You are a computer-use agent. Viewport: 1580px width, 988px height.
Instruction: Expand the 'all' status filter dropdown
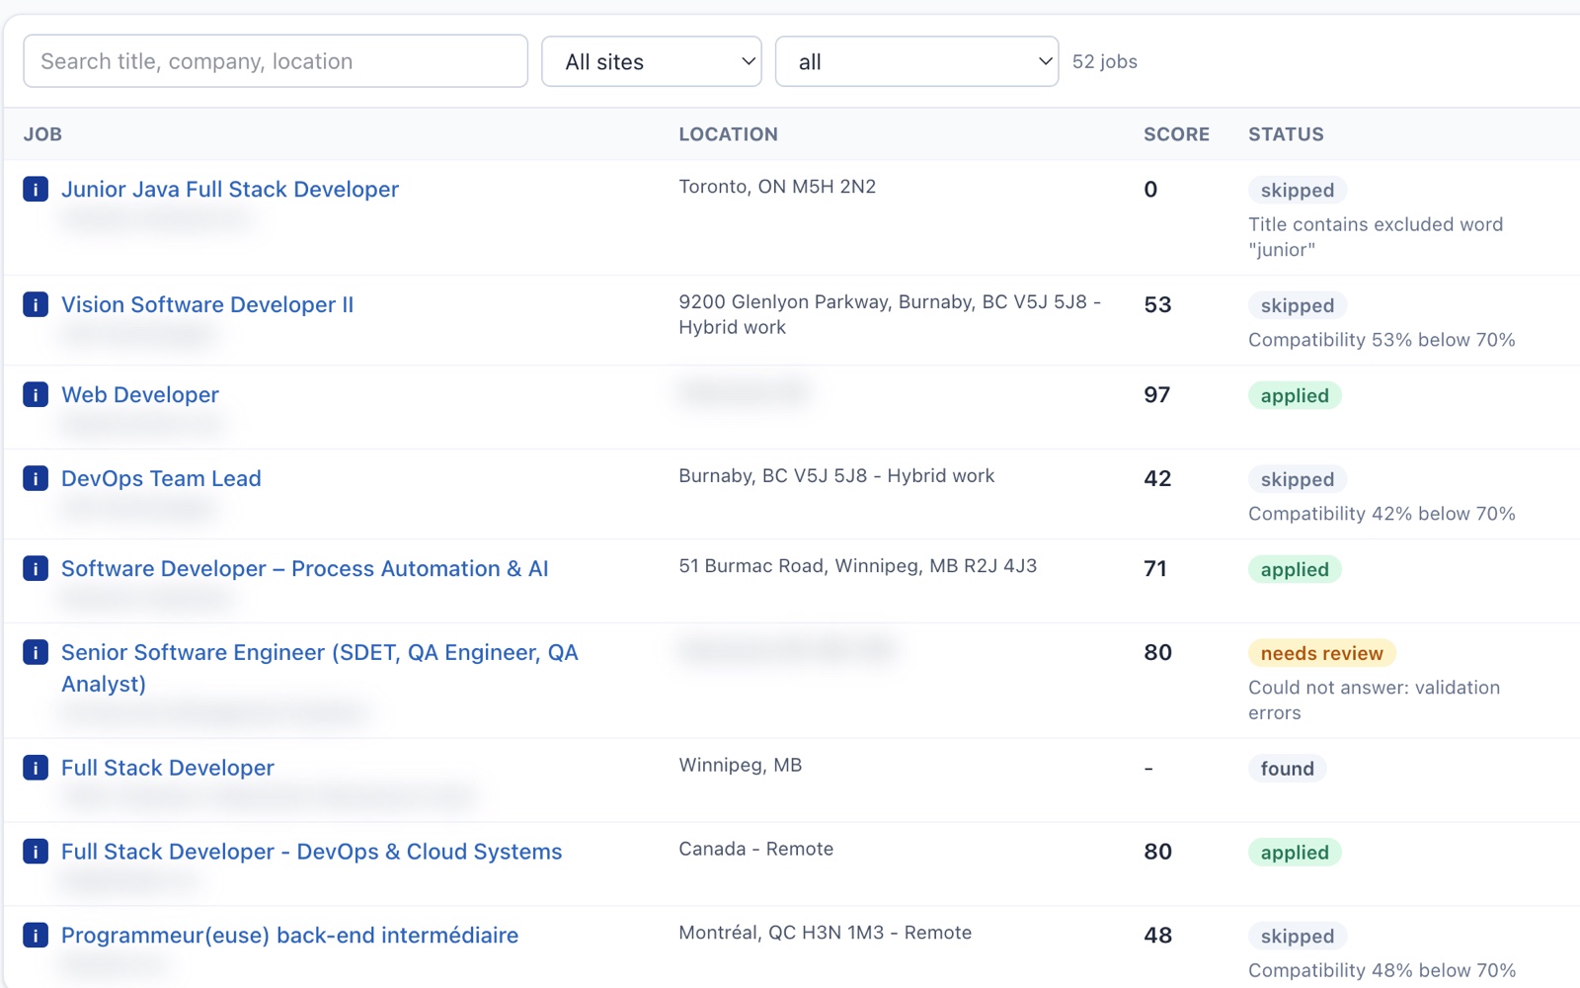click(x=916, y=61)
